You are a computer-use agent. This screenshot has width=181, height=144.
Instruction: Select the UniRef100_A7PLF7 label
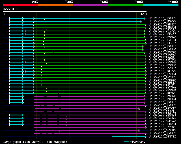point(162,34)
